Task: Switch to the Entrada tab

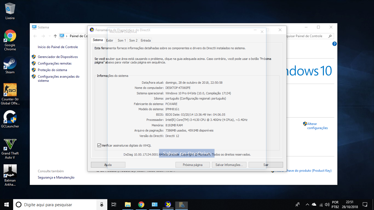Action: click(x=146, y=40)
